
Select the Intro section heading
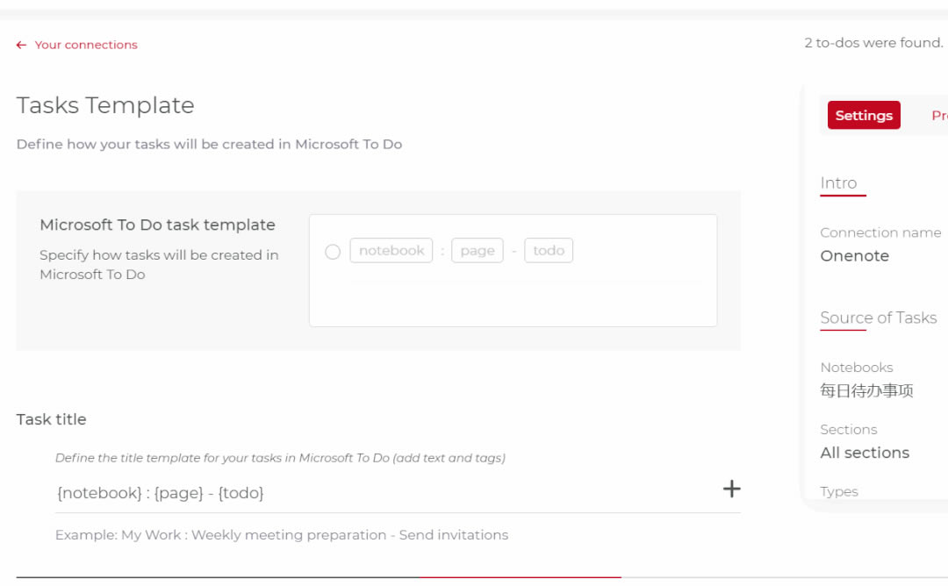[x=838, y=182]
